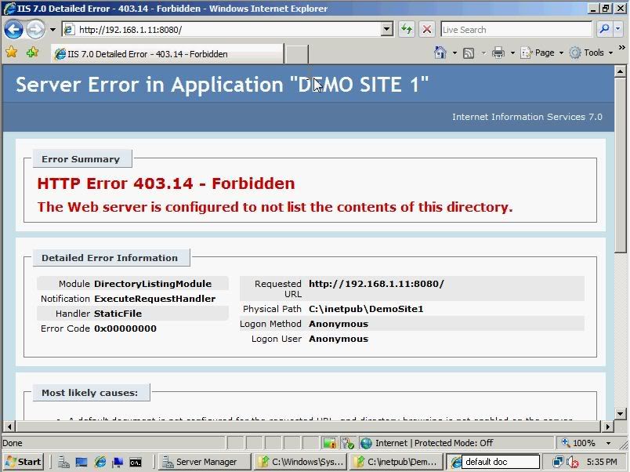Click the Most likely causes heading
630x472 pixels.
(x=89, y=393)
